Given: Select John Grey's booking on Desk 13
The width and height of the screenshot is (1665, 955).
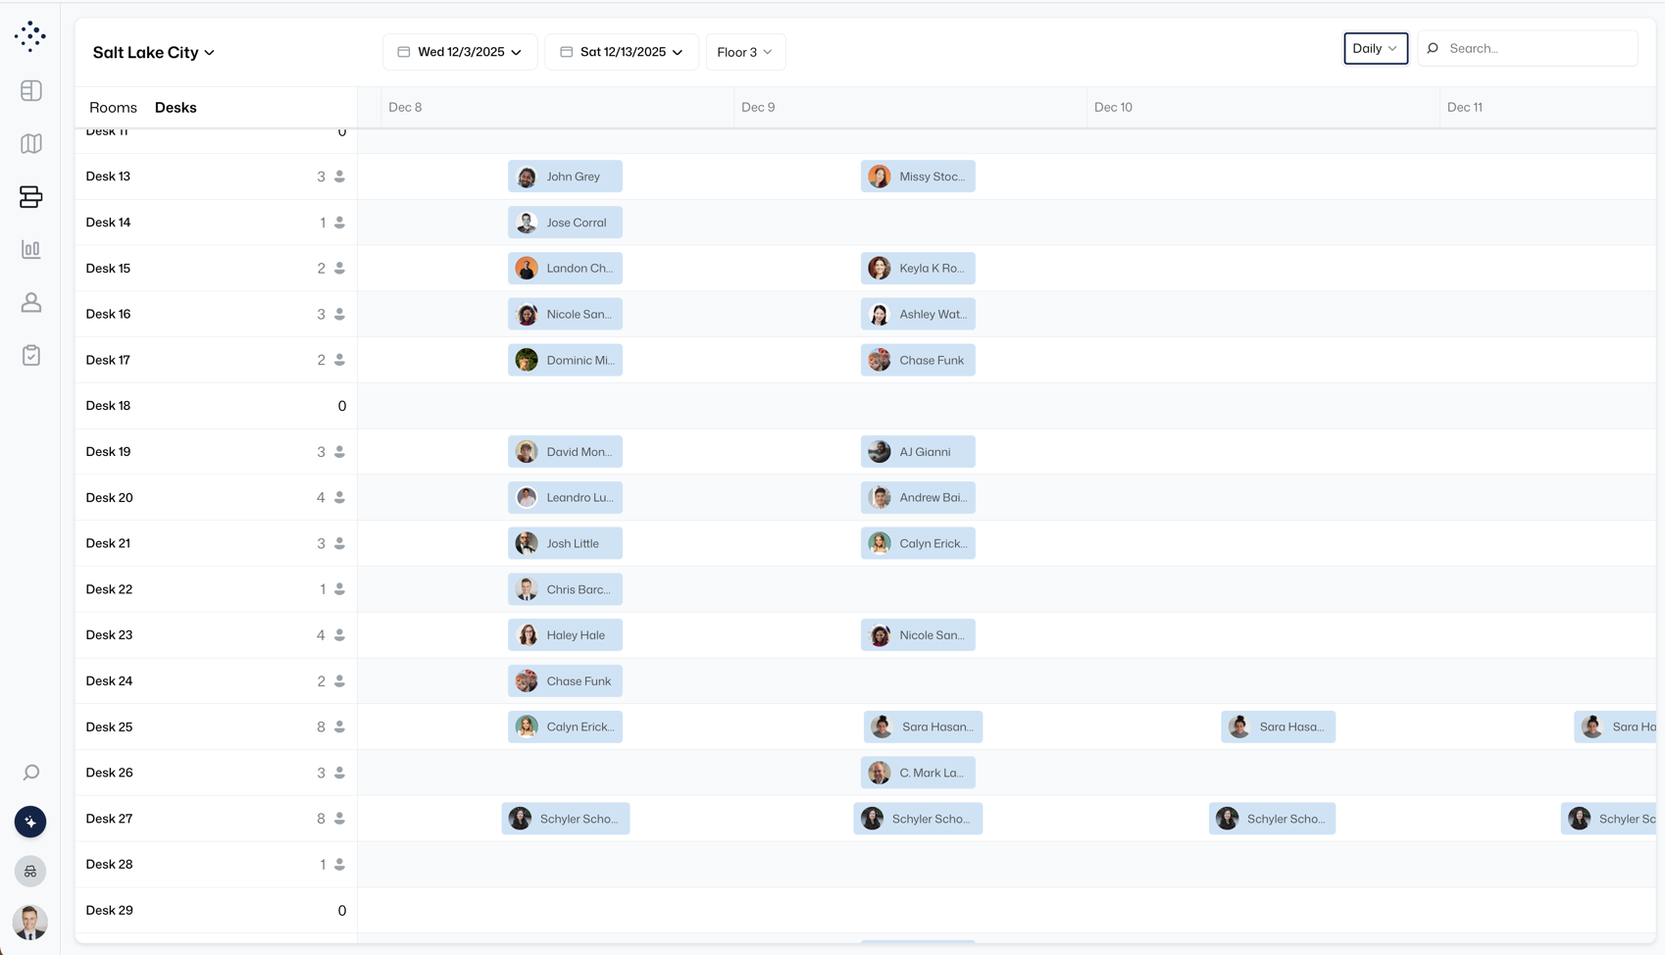Looking at the screenshot, I should coord(565,176).
